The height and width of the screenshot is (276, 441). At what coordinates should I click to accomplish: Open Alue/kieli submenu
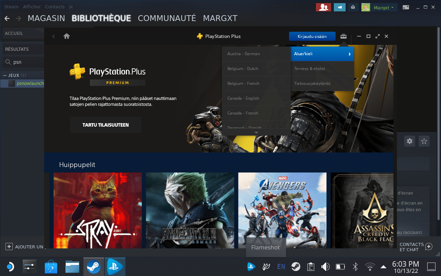click(x=322, y=54)
